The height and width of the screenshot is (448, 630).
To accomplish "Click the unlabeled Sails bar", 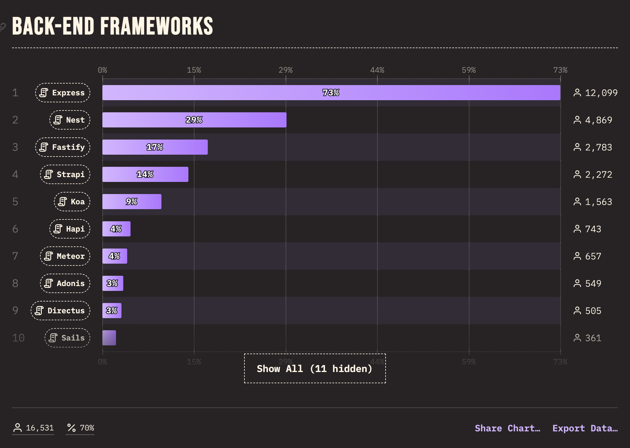I will (109, 338).
